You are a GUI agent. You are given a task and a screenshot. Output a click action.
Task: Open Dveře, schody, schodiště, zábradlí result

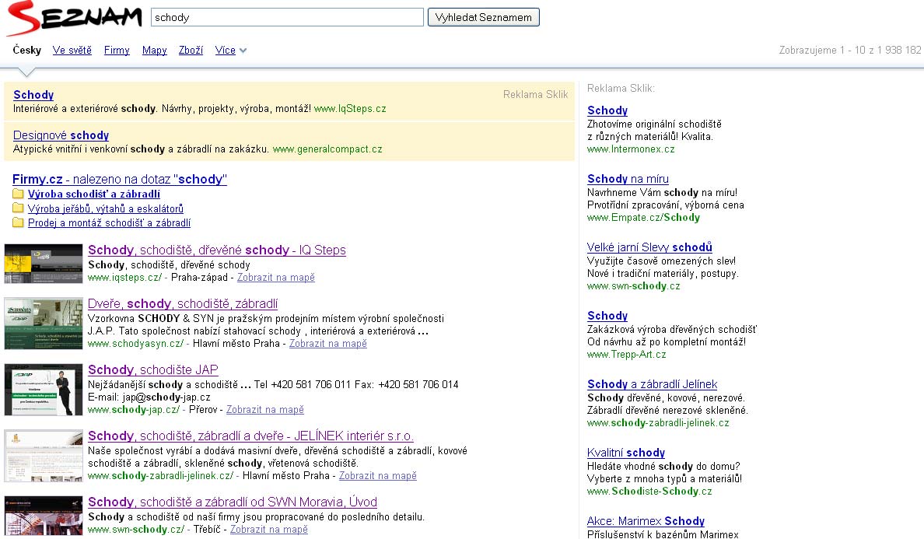(x=183, y=304)
